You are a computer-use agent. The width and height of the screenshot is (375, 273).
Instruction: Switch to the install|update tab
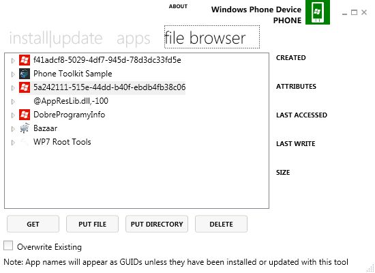[x=56, y=38]
